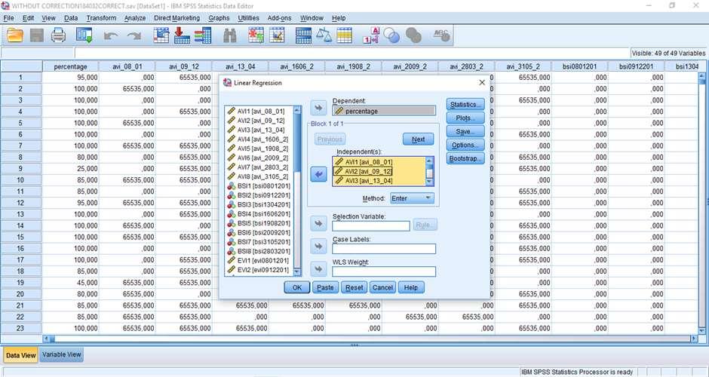Click the WLS Weight input field
709x377 pixels.
coord(384,271)
